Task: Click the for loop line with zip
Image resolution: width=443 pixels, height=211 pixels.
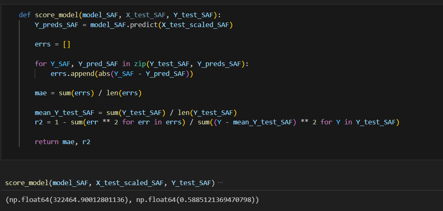Action: point(141,64)
